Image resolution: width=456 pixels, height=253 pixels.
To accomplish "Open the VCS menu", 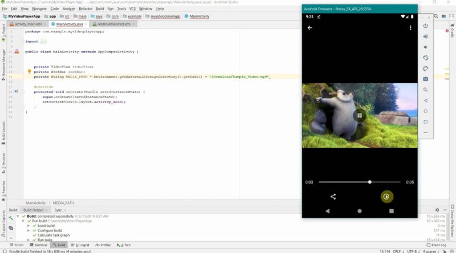I will [132, 9].
